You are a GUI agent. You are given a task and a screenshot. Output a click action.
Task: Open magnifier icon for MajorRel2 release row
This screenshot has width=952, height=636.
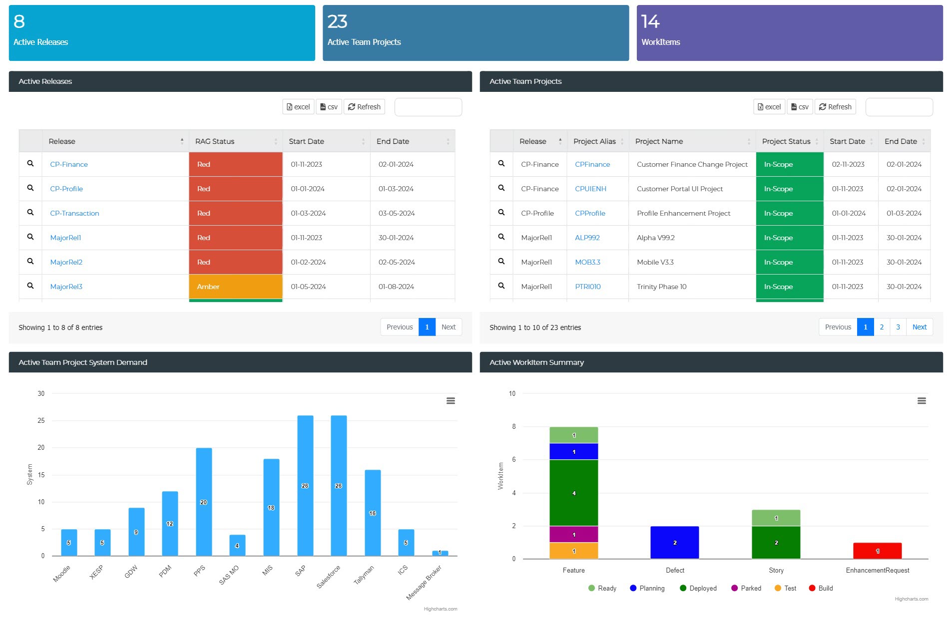(x=30, y=261)
